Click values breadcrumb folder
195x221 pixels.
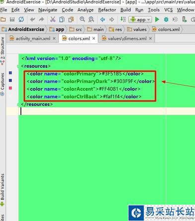coord(137,29)
